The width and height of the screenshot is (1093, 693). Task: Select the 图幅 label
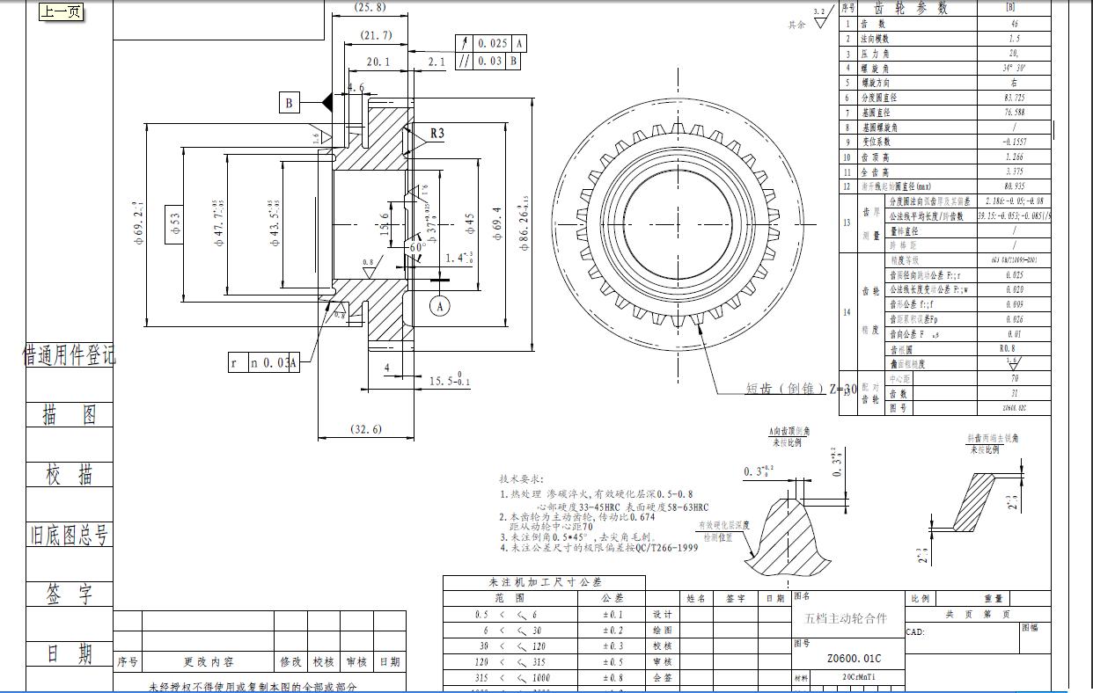[1031, 628]
